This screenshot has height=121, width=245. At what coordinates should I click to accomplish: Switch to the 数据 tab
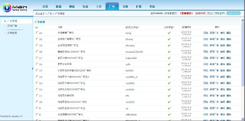tap(58, 7)
